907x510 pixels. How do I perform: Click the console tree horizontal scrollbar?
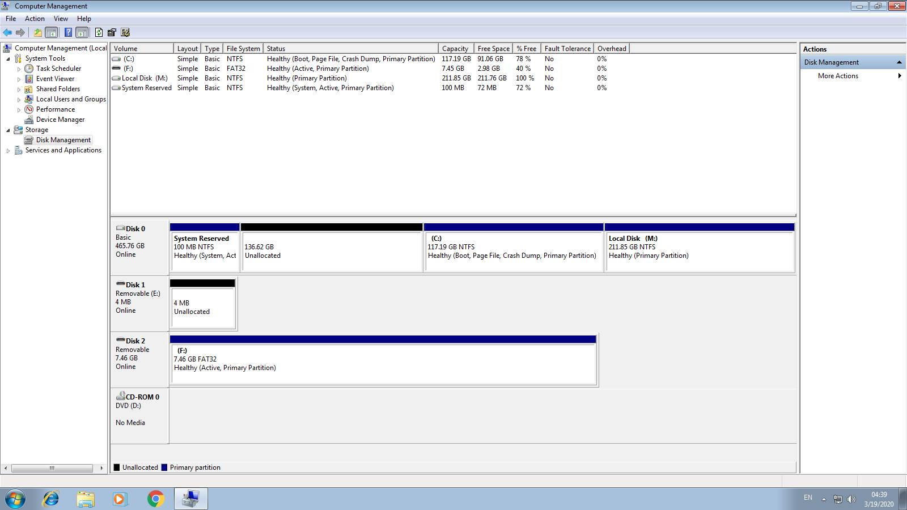tap(52, 468)
